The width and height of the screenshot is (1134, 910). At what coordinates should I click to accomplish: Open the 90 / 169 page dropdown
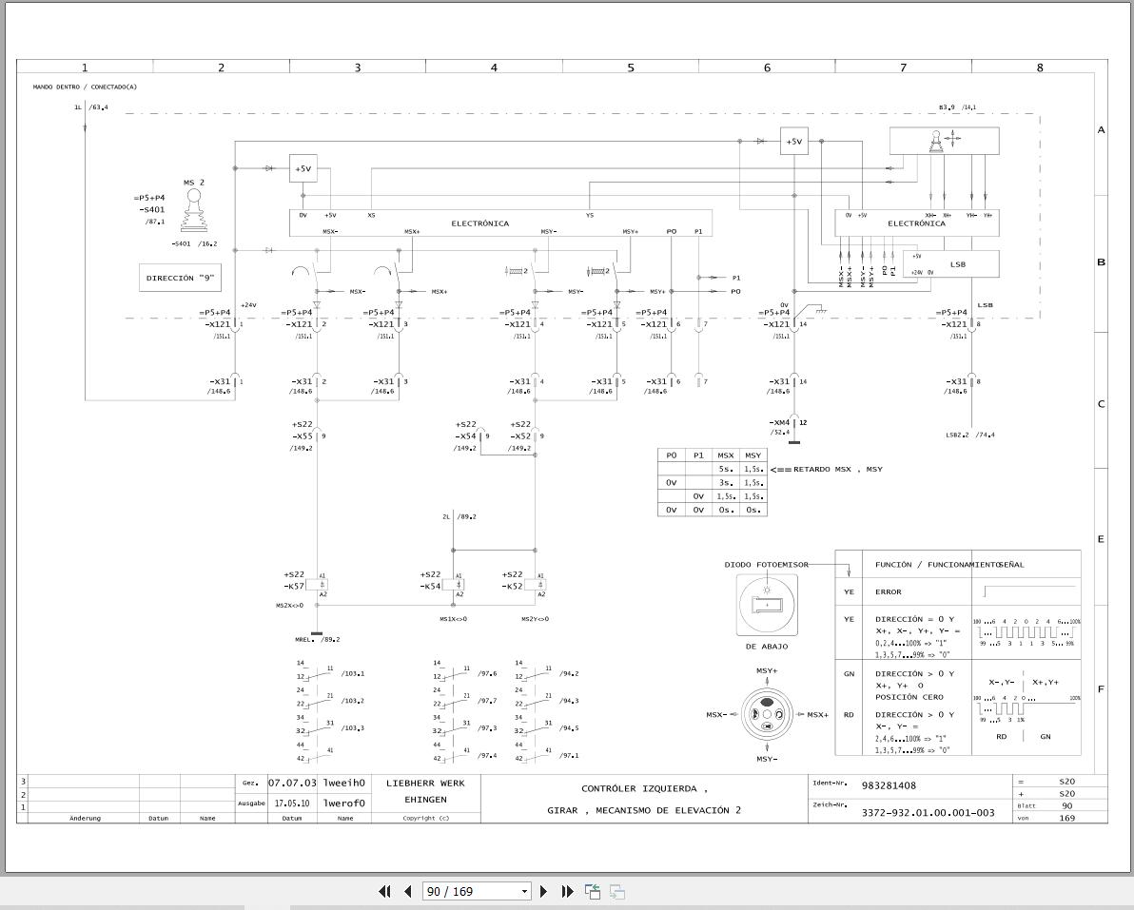coord(524,891)
